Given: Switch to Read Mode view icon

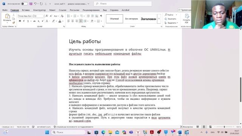Looking at the screenshot, I should [x=198, y=127].
